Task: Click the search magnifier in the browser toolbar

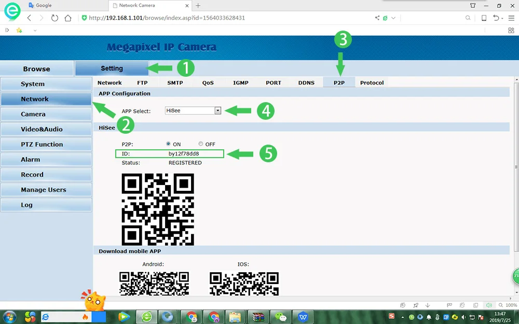Action: point(468,18)
